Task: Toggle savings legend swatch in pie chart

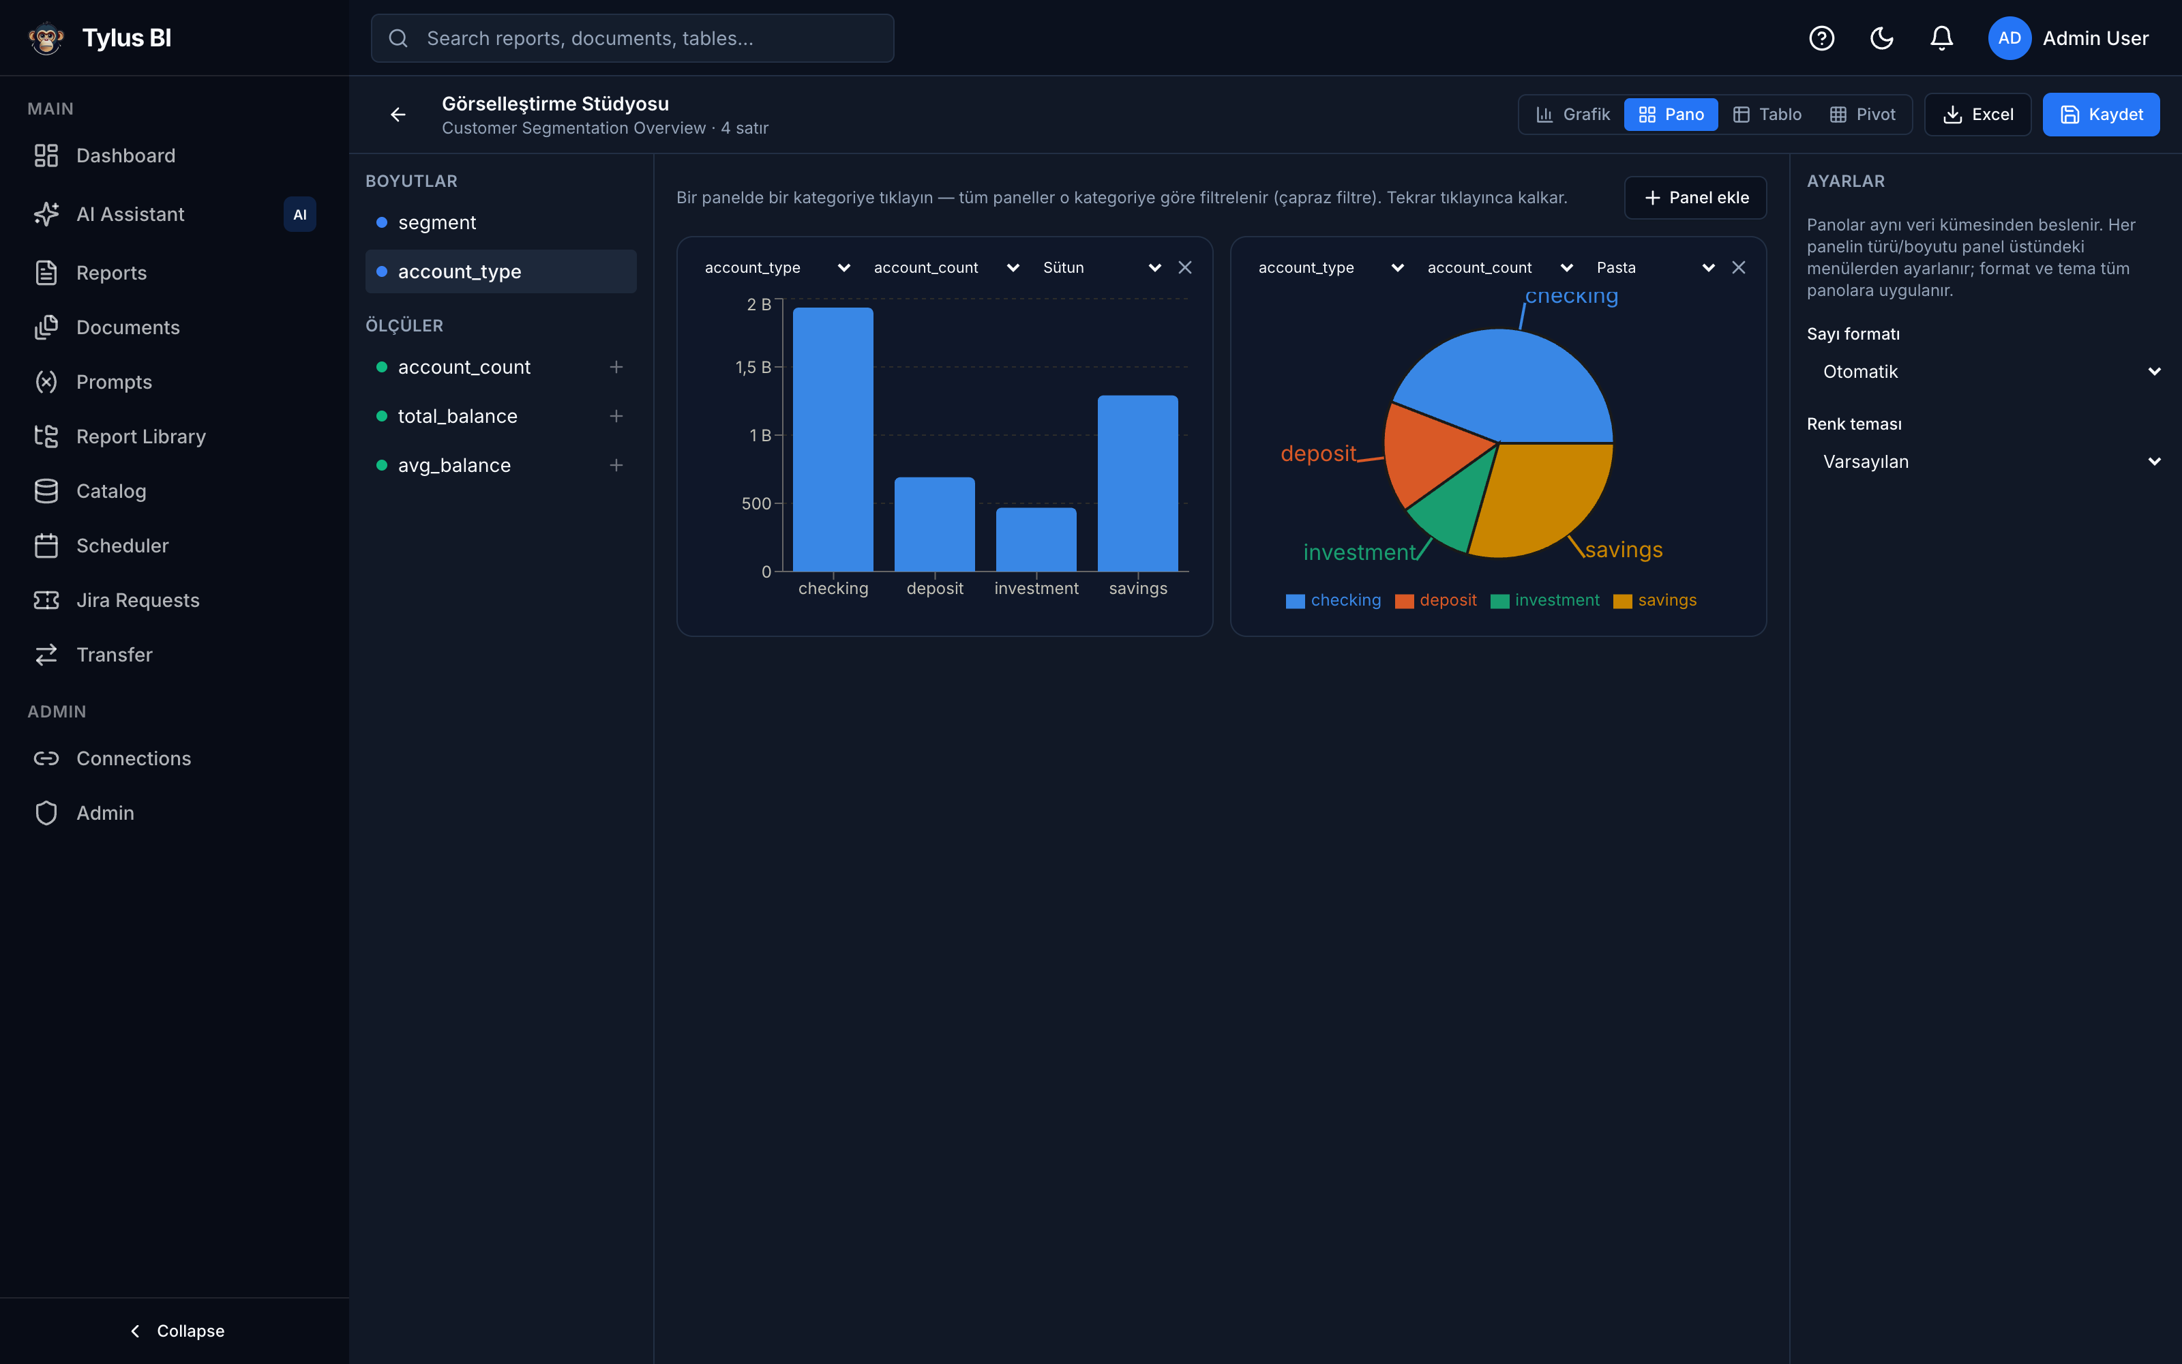Action: pyautogui.click(x=1622, y=602)
